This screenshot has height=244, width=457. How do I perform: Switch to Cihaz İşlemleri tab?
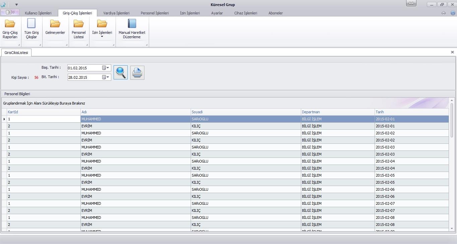tap(246, 13)
